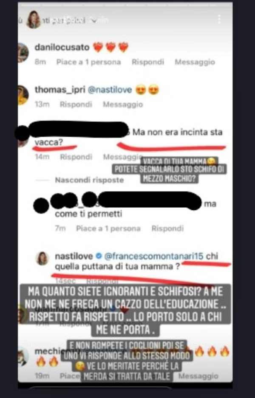
Task: Click nastilove's verified badge icon
Action: (x=99, y=257)
